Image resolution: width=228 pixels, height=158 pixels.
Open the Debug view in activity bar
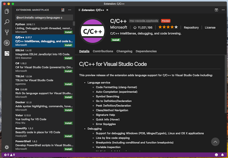[x=7, y=43]
